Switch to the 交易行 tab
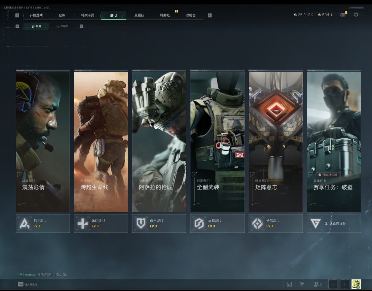 (139, 15)
